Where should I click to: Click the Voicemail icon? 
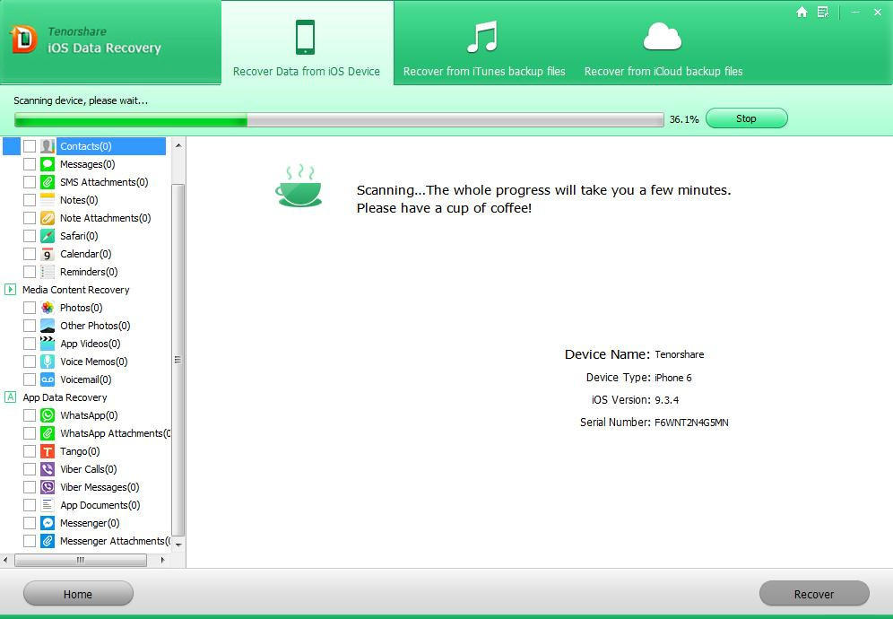[x=48, y=379]
